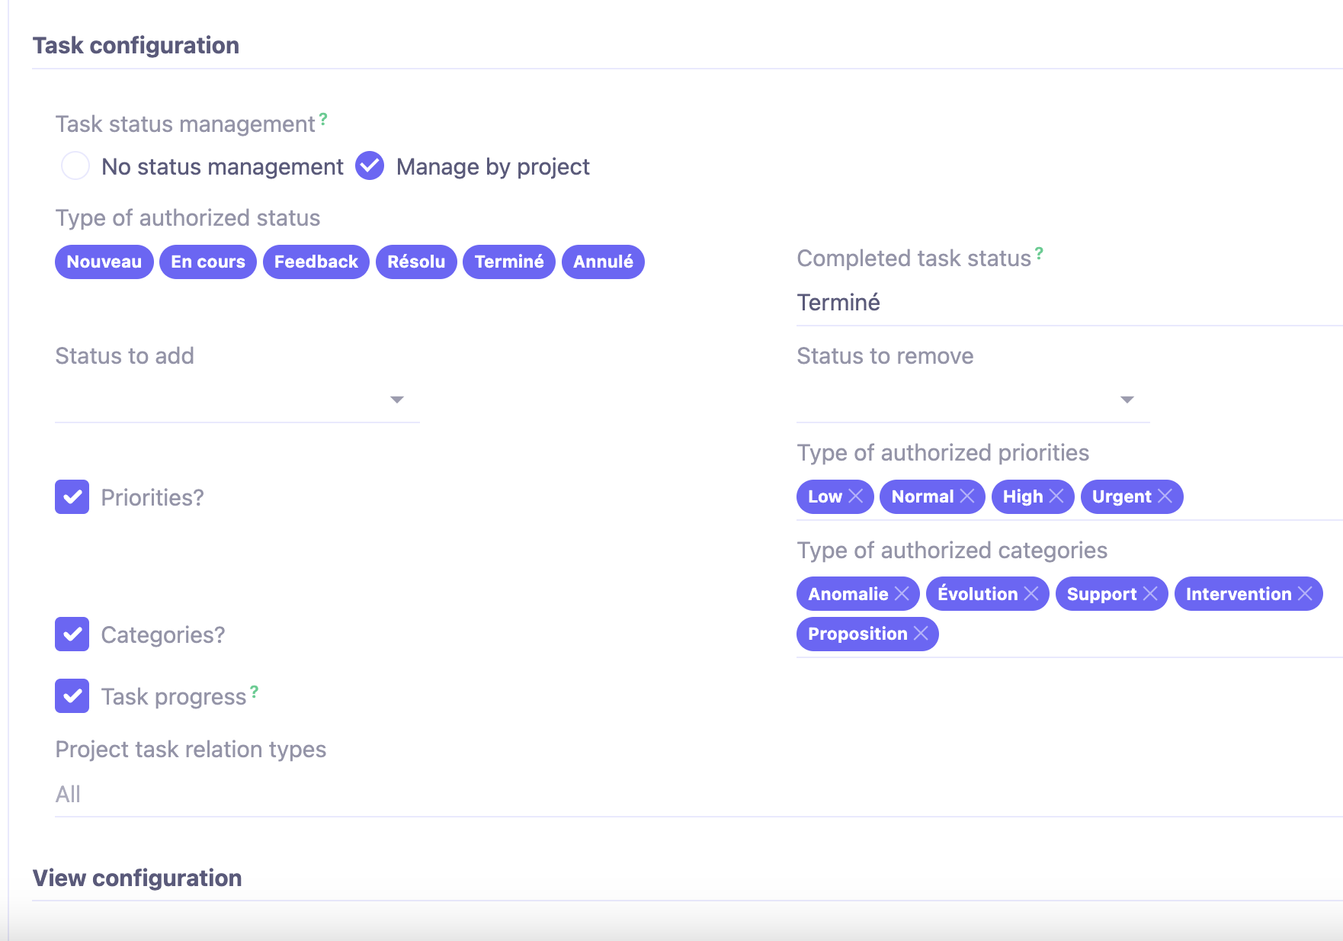The width and height of the screenshot is (1343, 941).
Task: Open the Status to remove dropdown
Action: coord(1127,399)
